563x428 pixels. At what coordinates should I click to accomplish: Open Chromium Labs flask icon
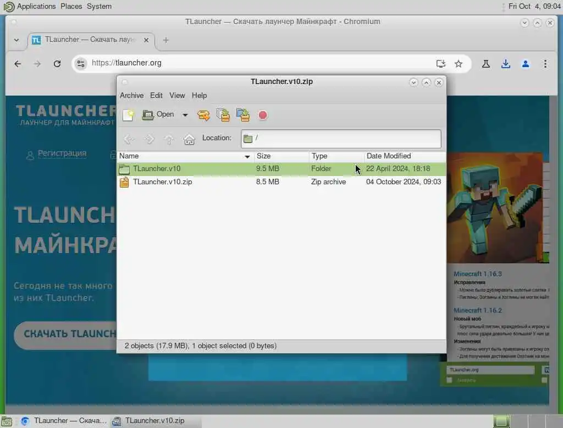click(486, 64)
